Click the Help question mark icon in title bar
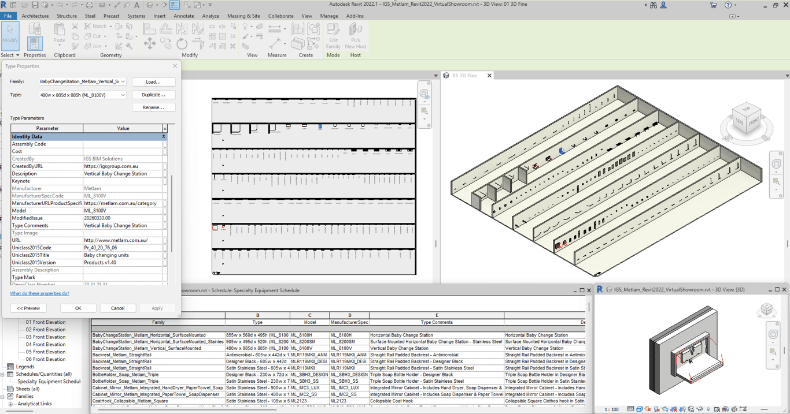Screen dimensions: 790x414 pos(728,5)
